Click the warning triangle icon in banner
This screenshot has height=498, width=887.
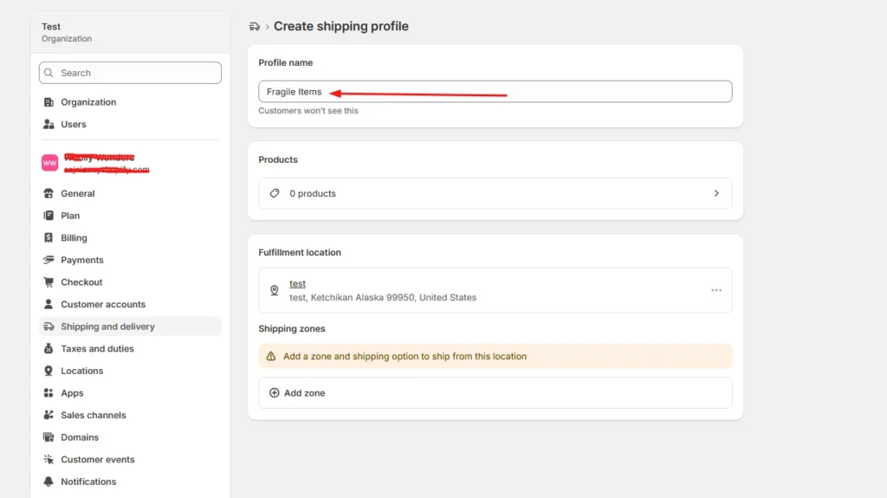(271, 357)
